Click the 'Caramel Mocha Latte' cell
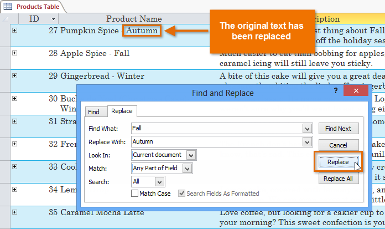This screenshot has height=229, width=385. [x=102, y=212]
